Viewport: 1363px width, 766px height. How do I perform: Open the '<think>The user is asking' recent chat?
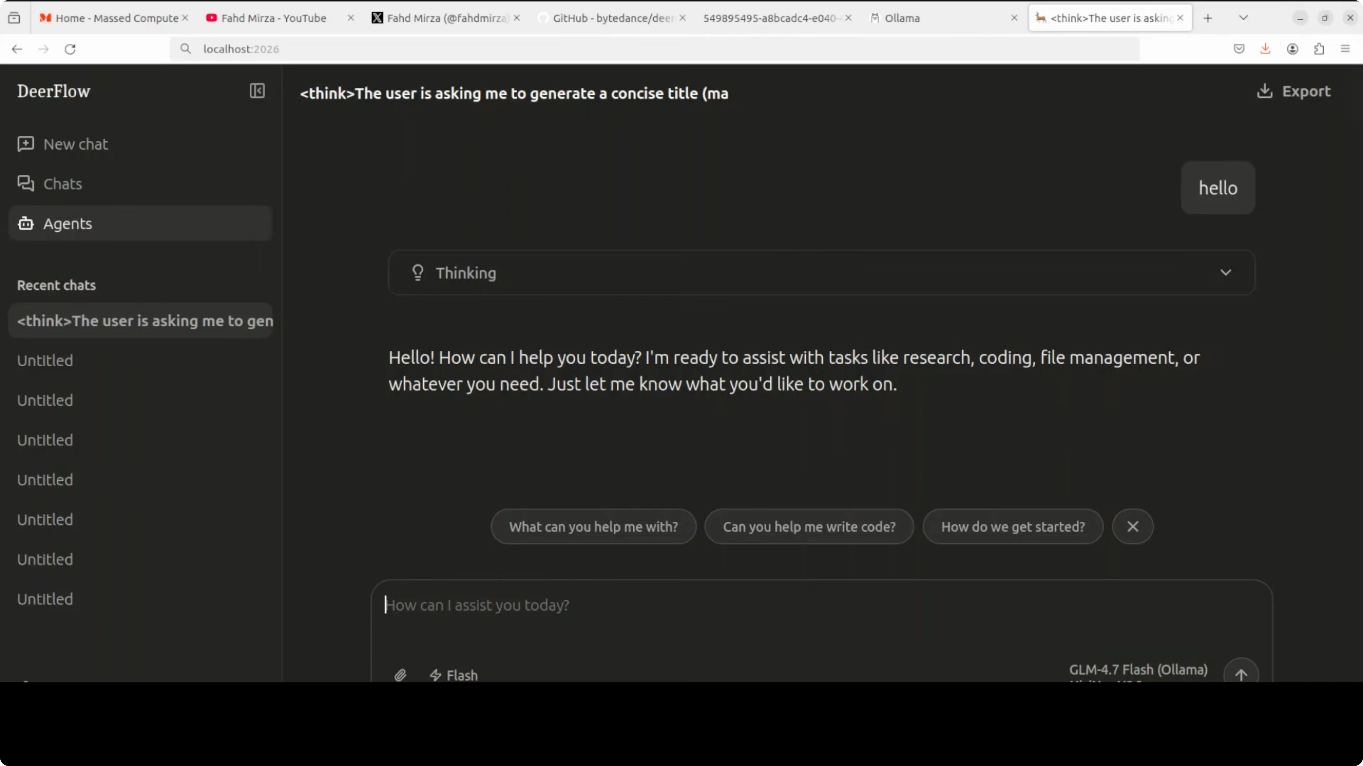[145, 321]
